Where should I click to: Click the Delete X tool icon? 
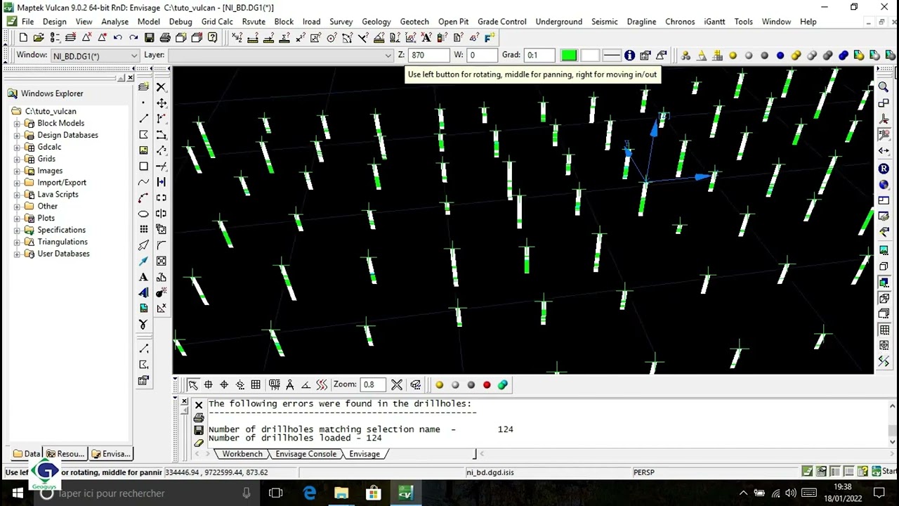coord(162,87)
